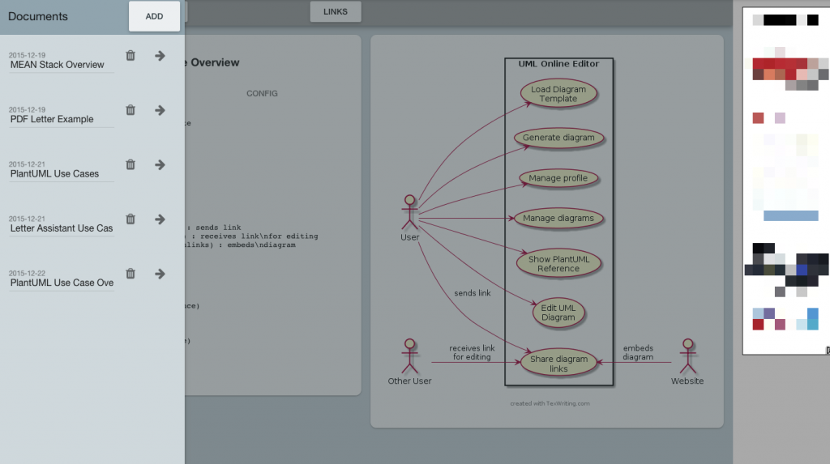Open the LINKS tab
This screenshot has width=830, height=464.
coord(336,11)
